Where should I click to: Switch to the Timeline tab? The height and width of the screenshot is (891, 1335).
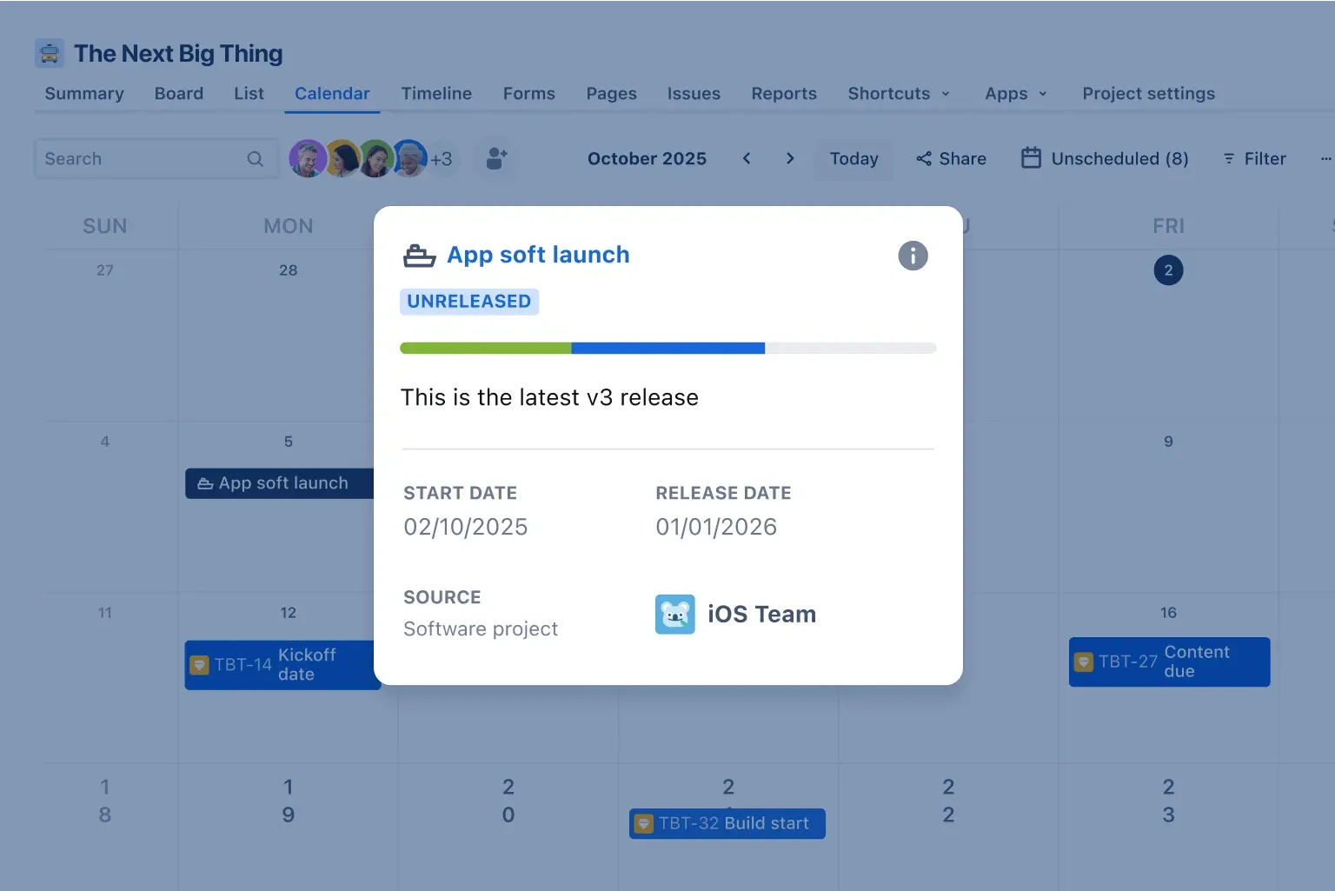pyautogui.click(x=436, y=93)
